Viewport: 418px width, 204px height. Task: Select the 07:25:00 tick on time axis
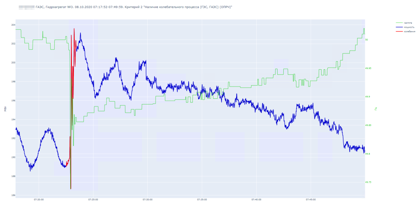pyautogui.click(x=93, y=200)
